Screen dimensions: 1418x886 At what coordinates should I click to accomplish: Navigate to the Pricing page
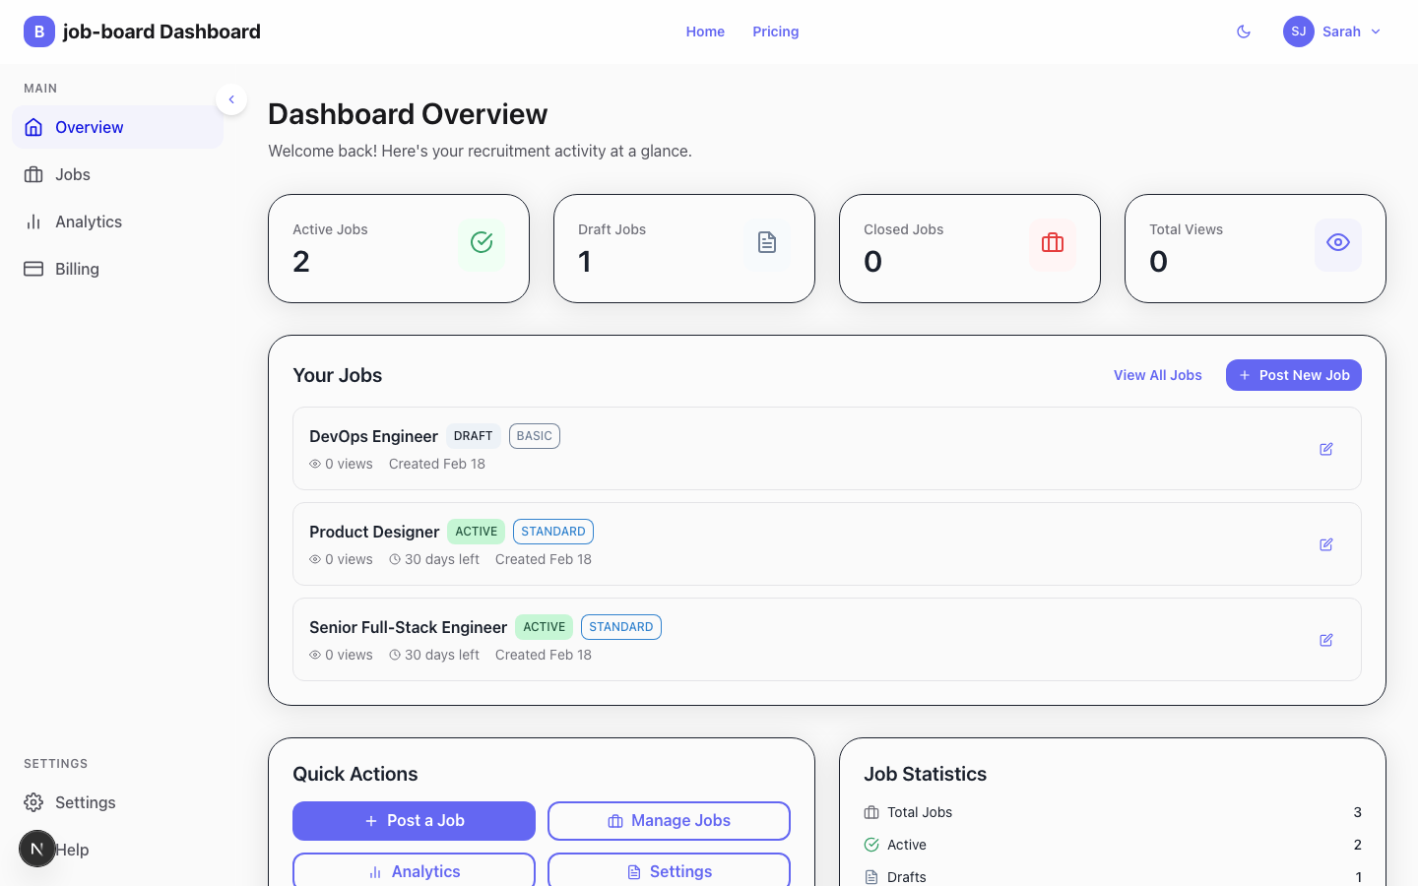click(x=775, y=32)
